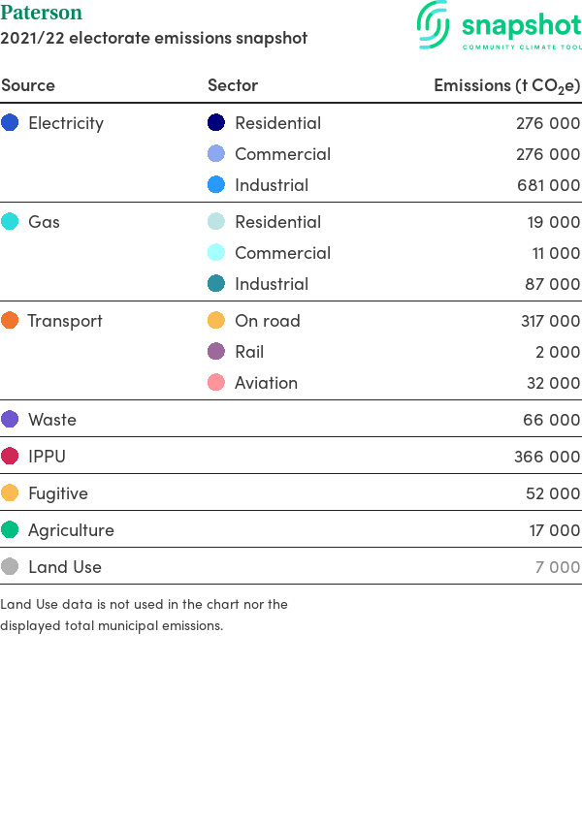Select the Electricity source blue dot
This screenshot has width=582, height=824.
click(x=10, y=122)
